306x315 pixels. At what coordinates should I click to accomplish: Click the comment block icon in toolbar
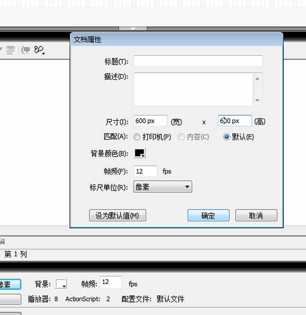[26, 50]
